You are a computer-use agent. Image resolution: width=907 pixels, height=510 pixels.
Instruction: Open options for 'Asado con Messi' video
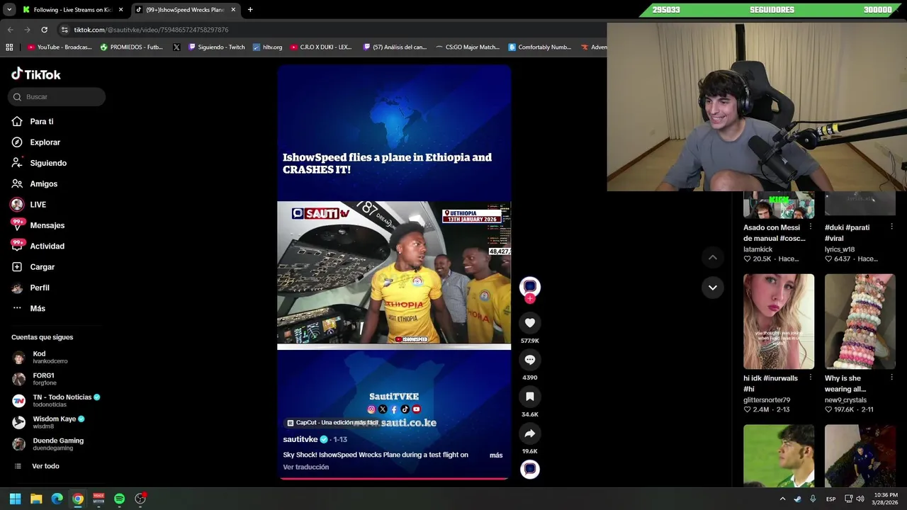click(x=811, y=227)
